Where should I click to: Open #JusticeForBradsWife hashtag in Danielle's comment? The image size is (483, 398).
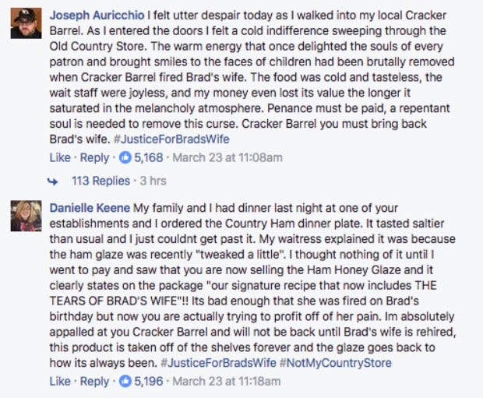pos(218,363)
